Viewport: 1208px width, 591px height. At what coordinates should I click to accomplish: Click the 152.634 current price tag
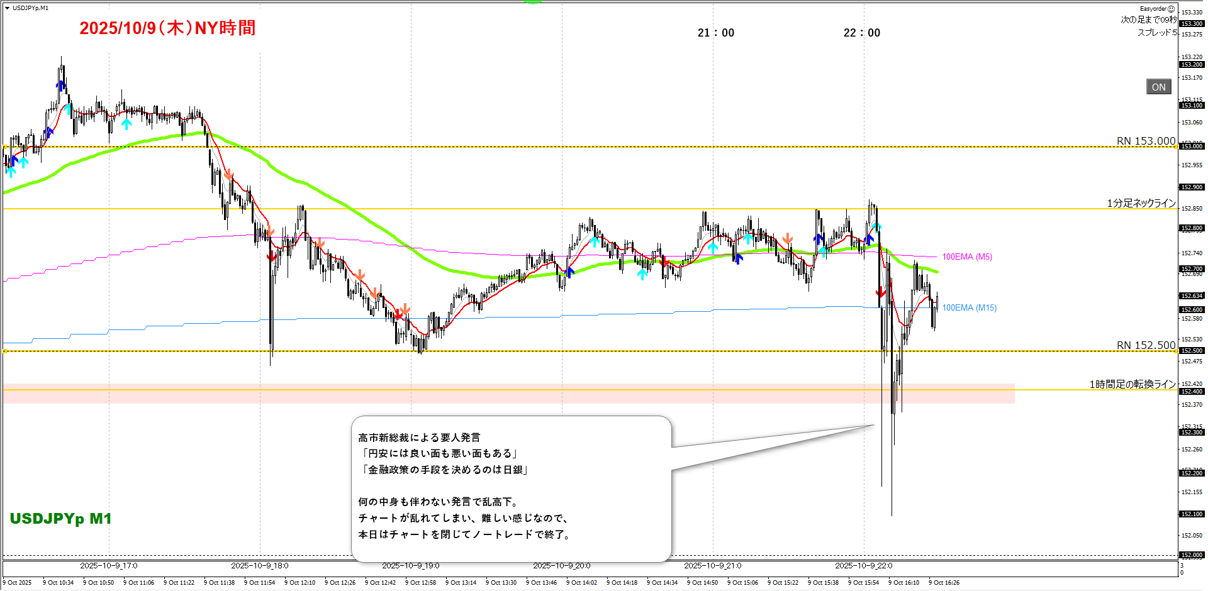click(x=1191, y=295)
